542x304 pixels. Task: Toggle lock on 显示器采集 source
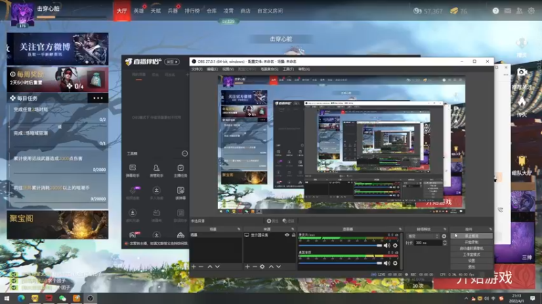click(x=293, y=235)
